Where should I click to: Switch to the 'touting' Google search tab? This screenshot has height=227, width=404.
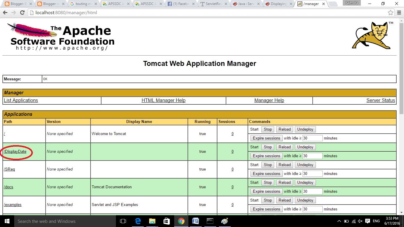pyautogui.click(x=83, y=4)
